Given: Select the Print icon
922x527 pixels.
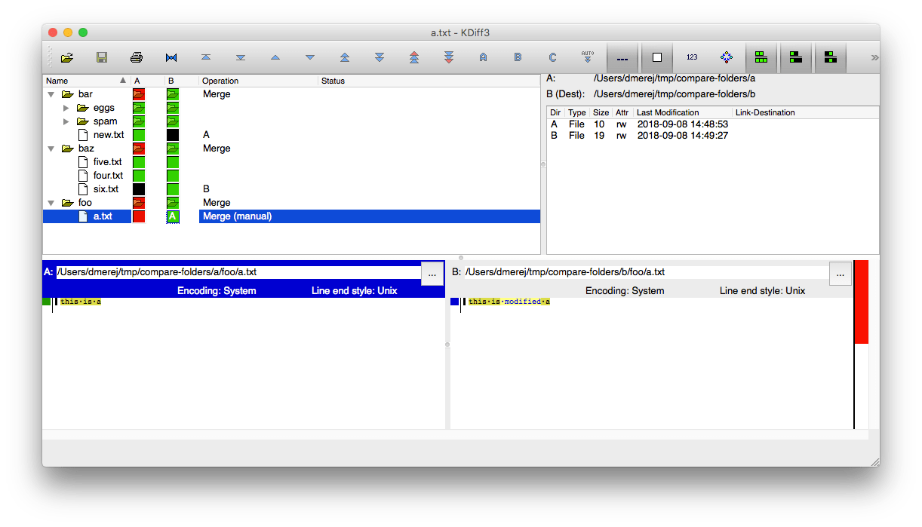Looking at the screenshot, I should (136, 57).
